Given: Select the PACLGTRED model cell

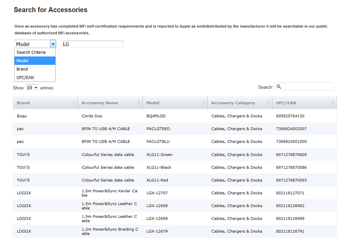Looking at the screenshot, I should click(x=158, y=129).
